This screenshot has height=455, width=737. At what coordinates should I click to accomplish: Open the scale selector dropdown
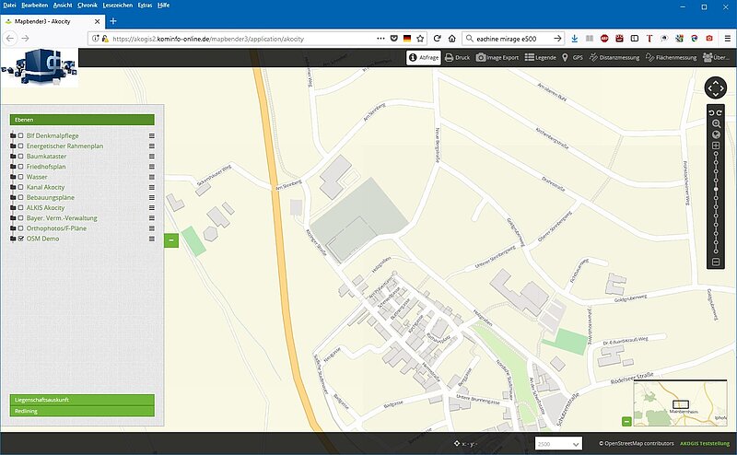coord(558,444)
